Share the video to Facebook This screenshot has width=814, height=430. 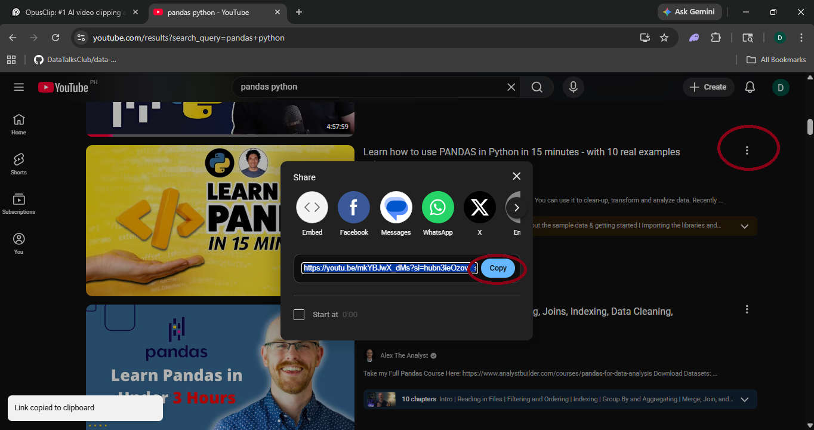pyautogui.click(x=354, y=213)
